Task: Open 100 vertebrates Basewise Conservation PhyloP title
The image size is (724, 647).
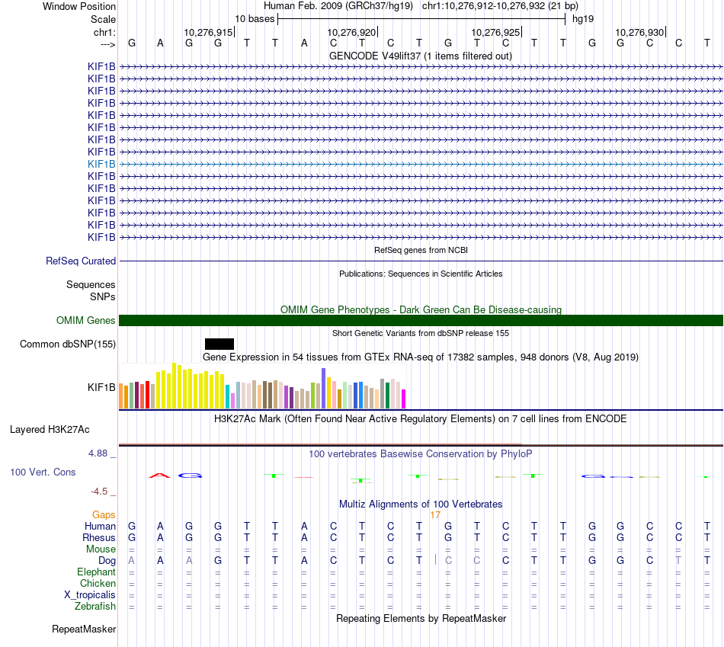Action: tap(421, 454)
